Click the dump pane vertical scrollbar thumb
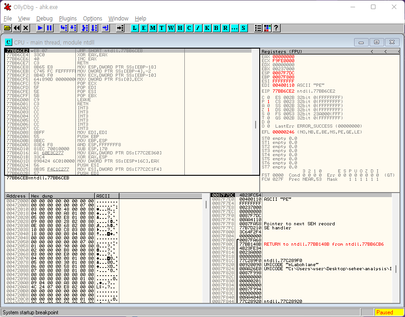 (206, 205)
